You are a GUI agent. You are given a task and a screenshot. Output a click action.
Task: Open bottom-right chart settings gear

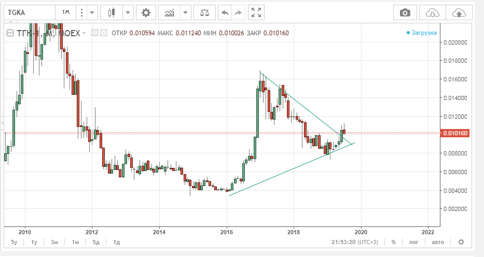pos(461,242)
